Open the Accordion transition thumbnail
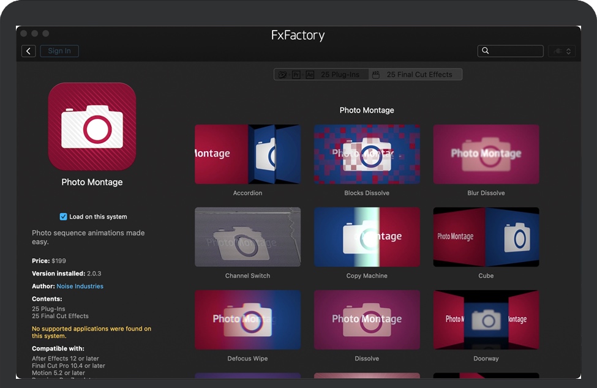 coord(247,154)
